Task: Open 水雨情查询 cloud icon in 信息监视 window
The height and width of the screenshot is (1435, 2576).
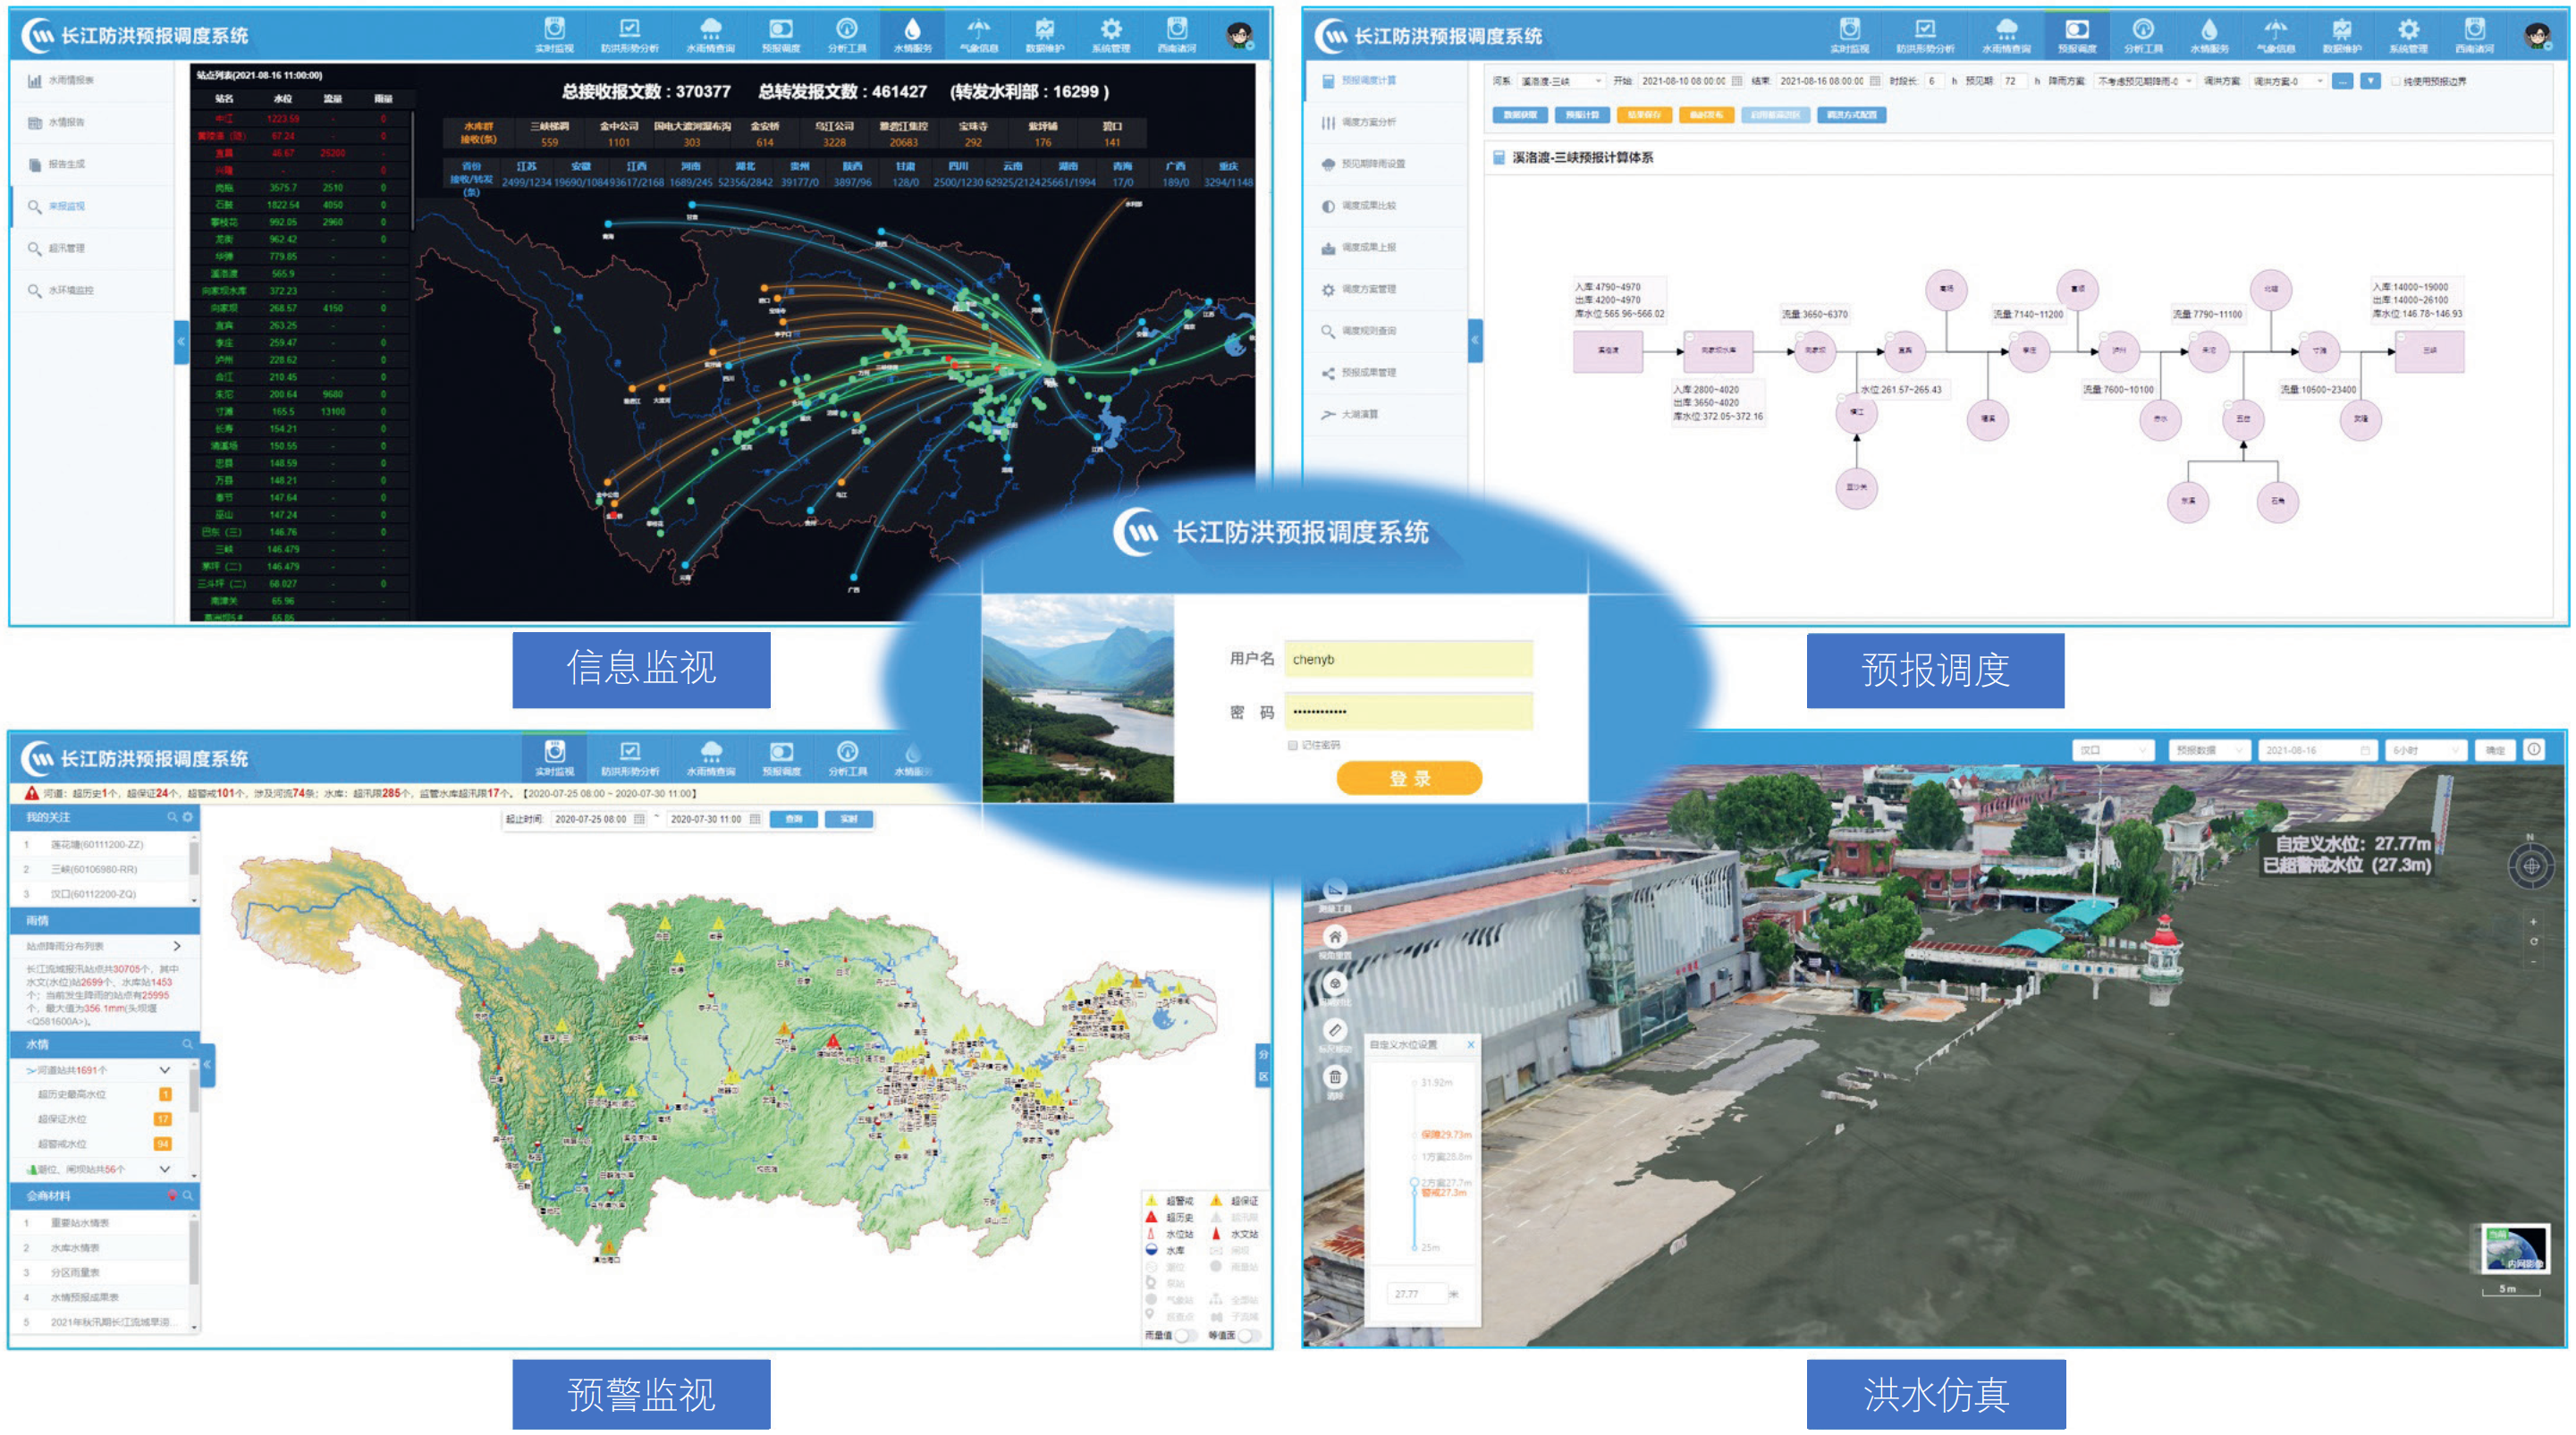Action: 710,35
